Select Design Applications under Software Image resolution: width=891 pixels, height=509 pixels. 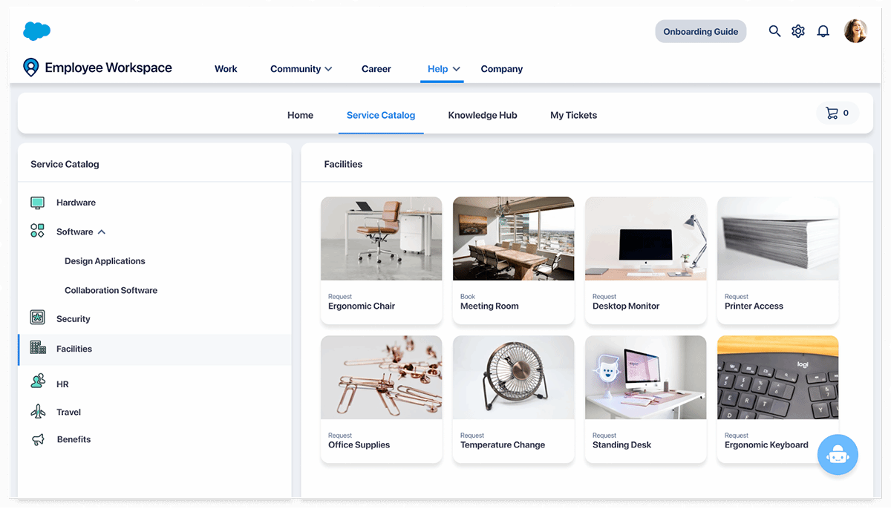point(105,260)
